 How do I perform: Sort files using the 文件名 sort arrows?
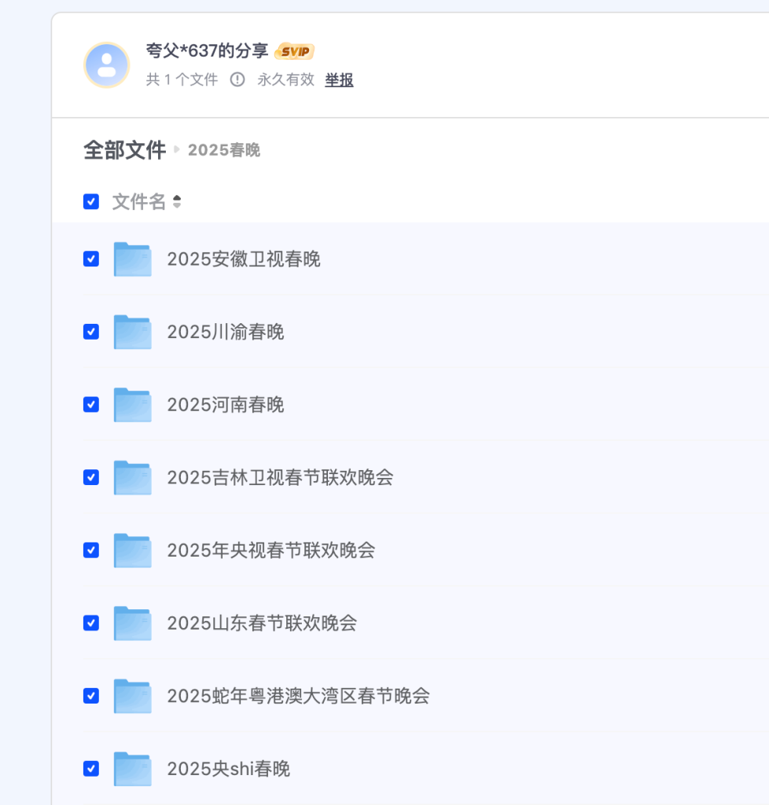(177, 202)
